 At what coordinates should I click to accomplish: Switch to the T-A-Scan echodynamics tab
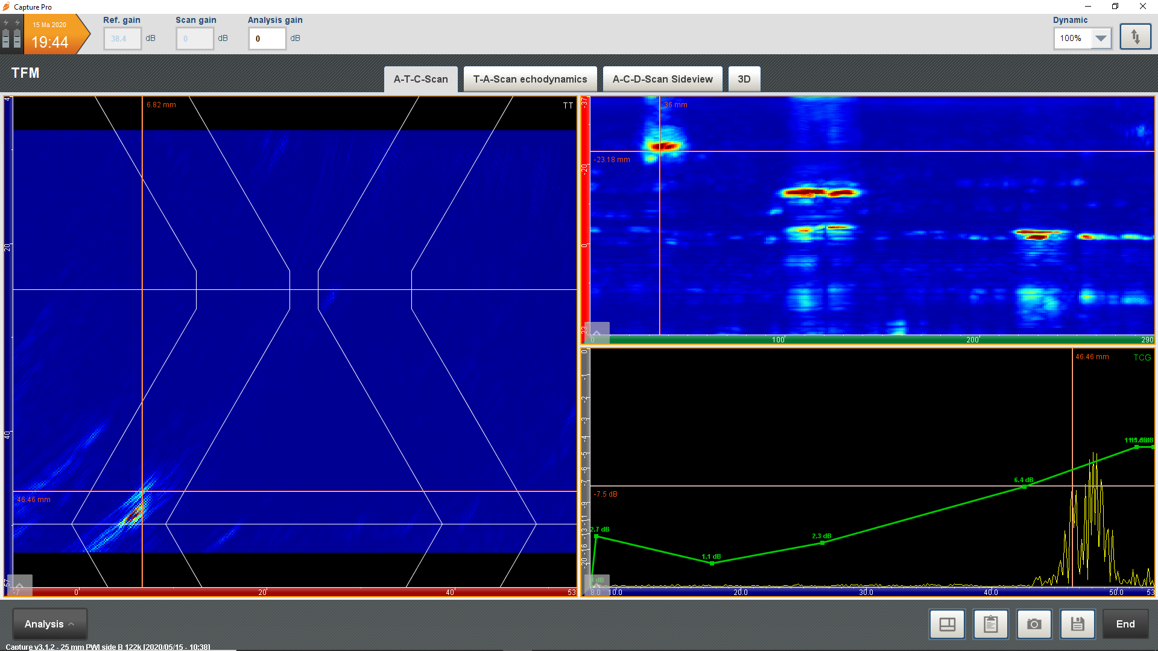pyautogui.click(x=530, y=79)
